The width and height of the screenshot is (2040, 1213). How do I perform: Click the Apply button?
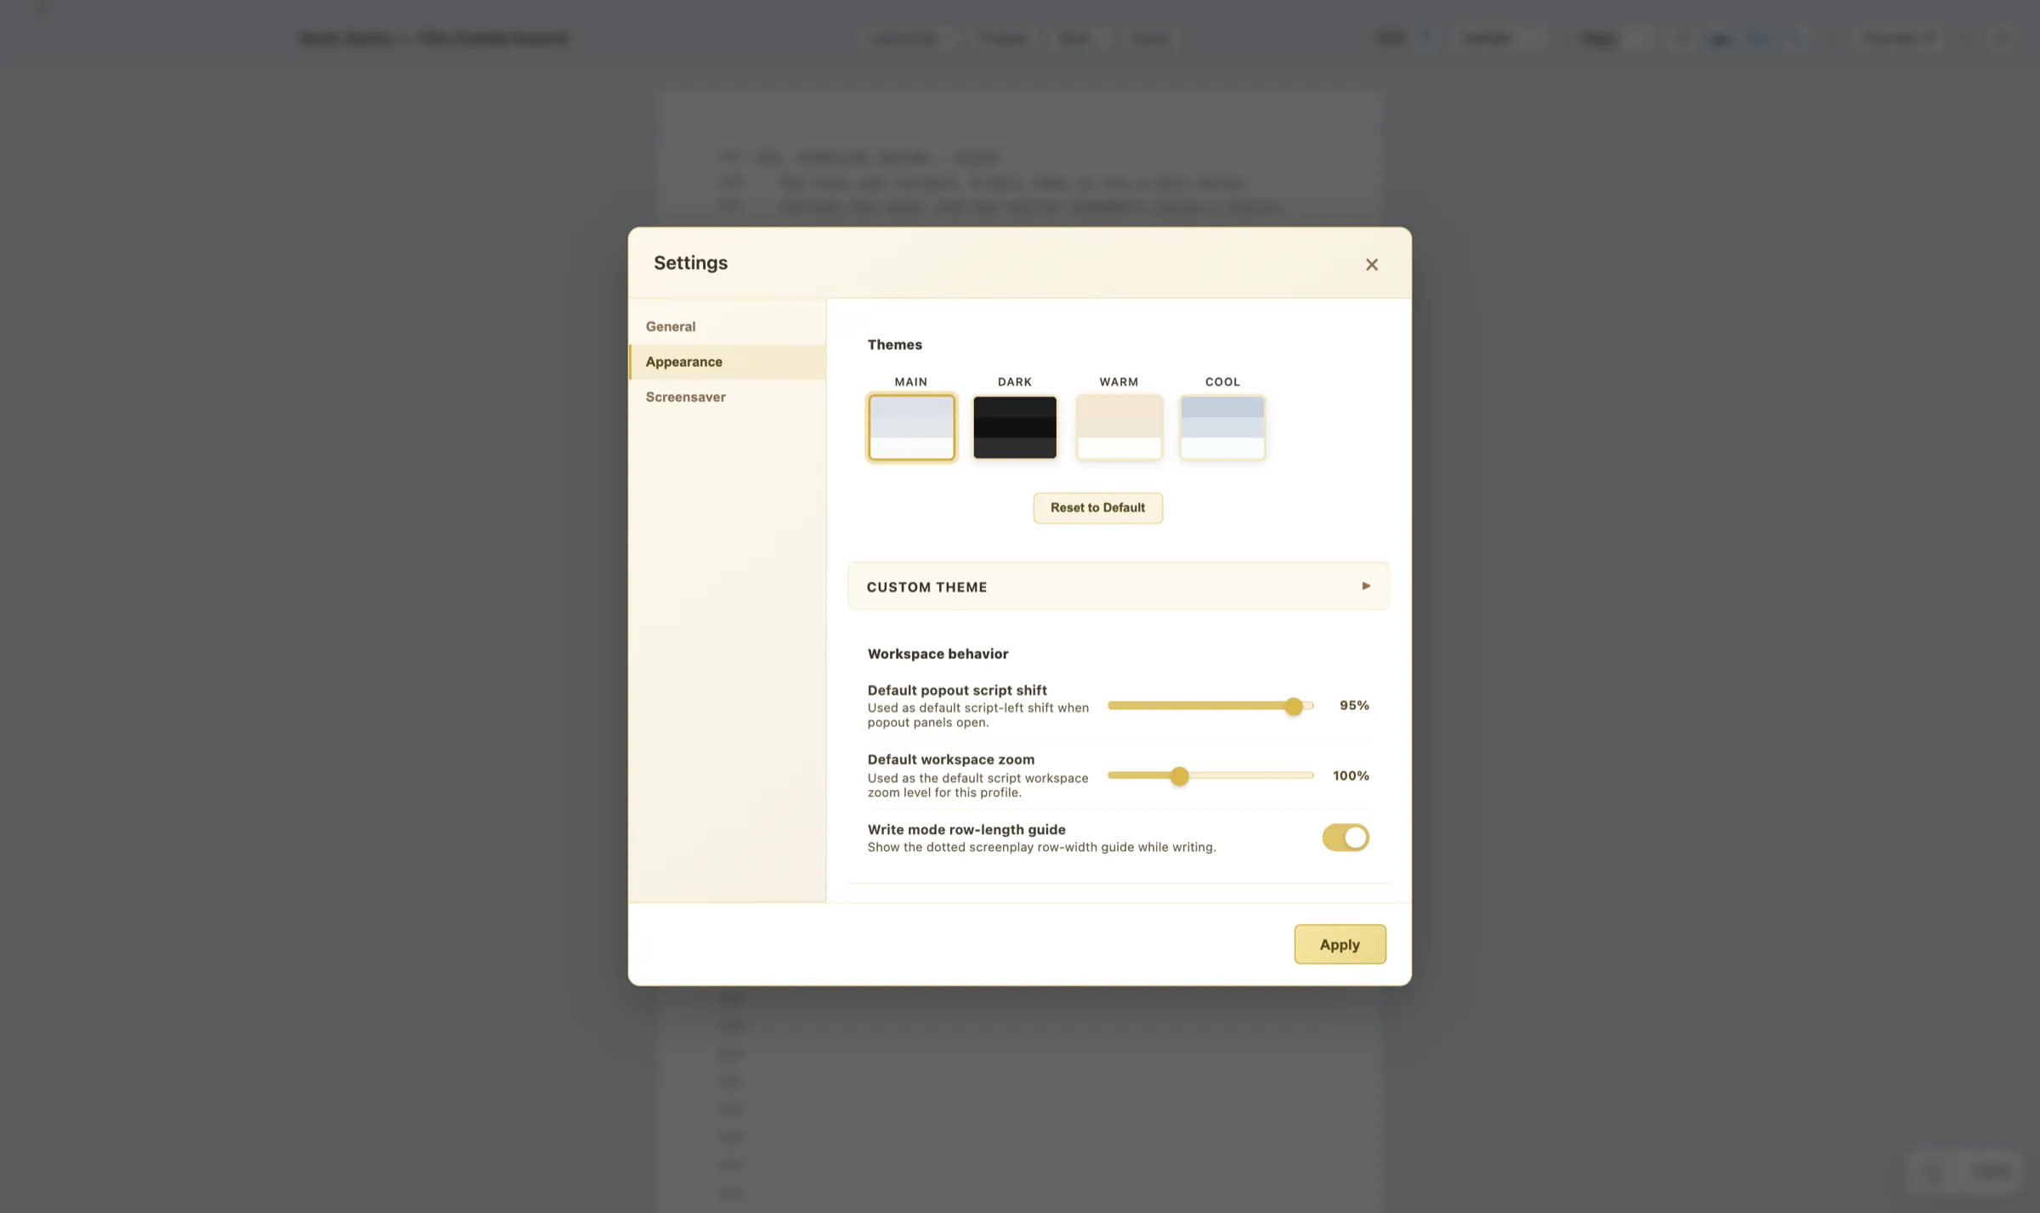pyautogui.click(x=1340, y=945)
